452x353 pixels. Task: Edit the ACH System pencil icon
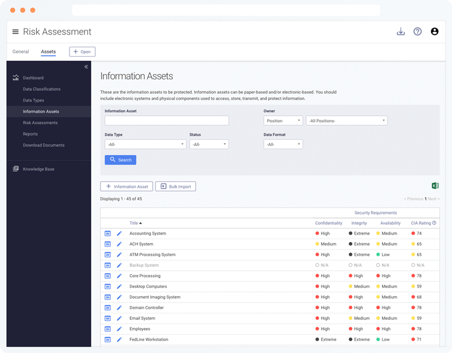119,244
